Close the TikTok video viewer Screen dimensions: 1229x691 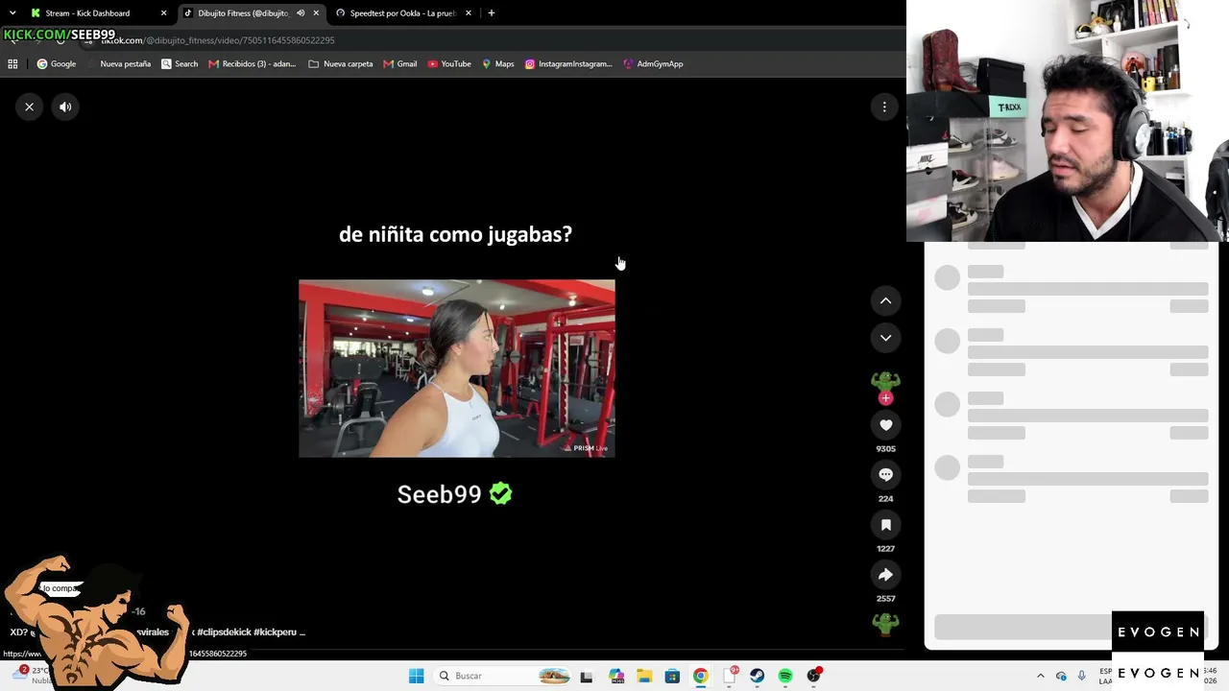point(29,107)
